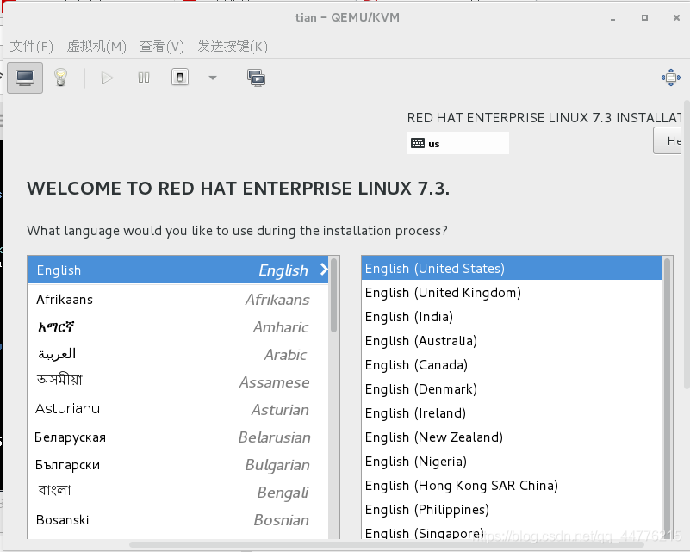Select Assamese language row
The height and width of the screenshot is (552, 690).
[x=177, y=381]
